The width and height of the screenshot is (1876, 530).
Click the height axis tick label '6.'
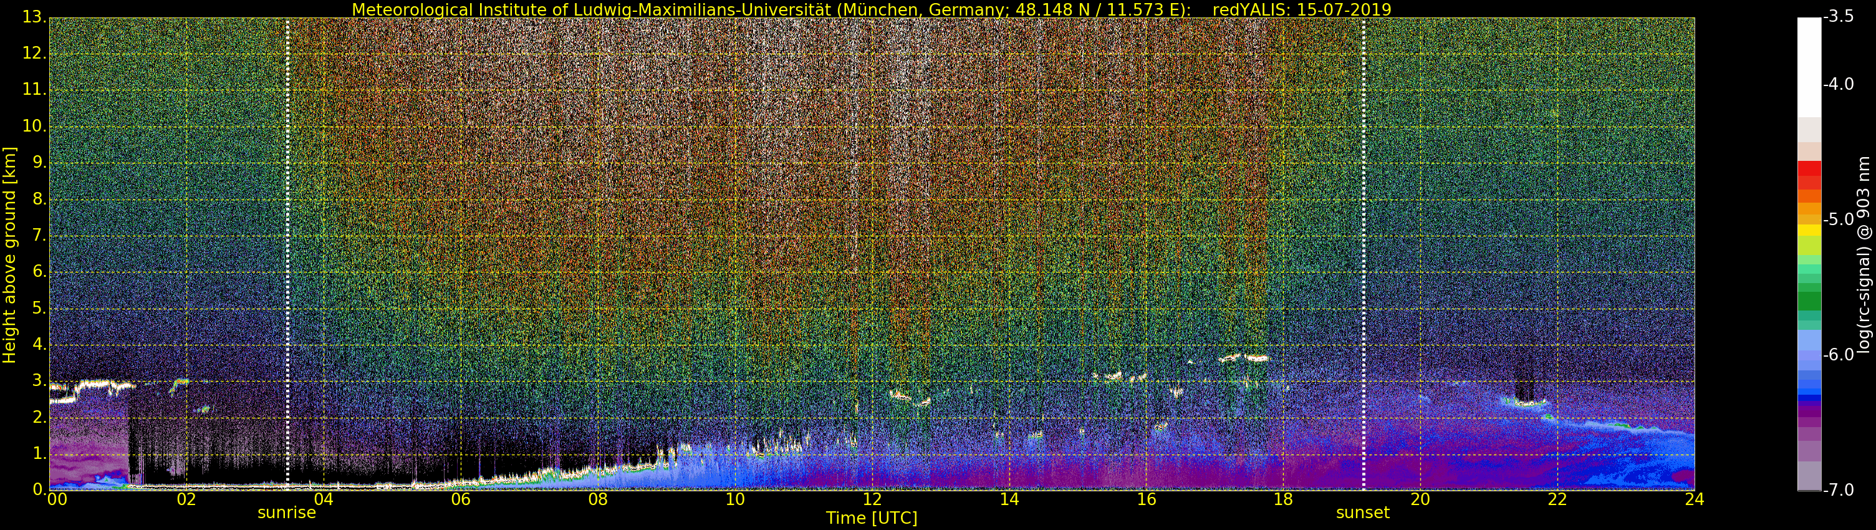39,272
